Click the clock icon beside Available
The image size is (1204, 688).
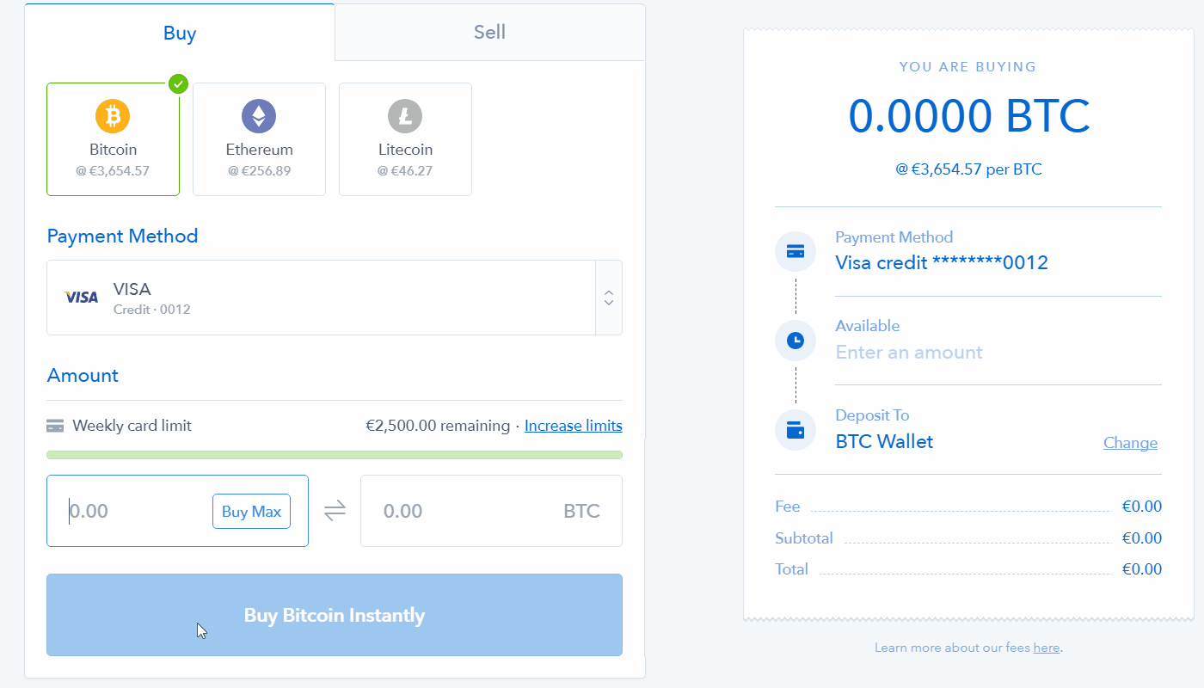click(795, 340)
